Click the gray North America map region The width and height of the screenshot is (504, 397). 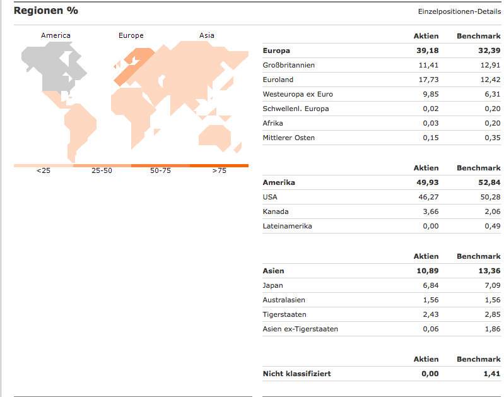(x=50, y=69)
